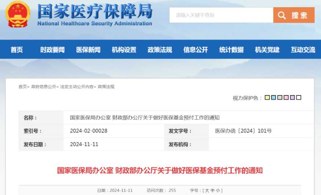The image size is (321, 195).
Task: Click the 日期：2024-11-11 text below headline
Action: point(115,191)
